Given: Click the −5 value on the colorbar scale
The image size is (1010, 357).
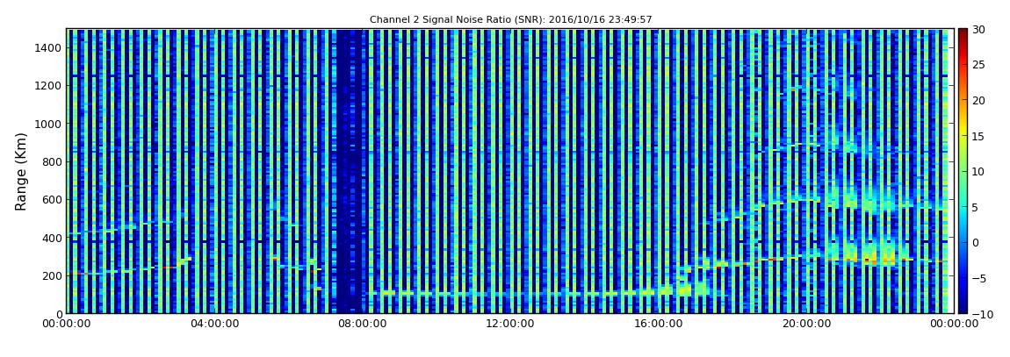Looking at the screenshot, I should (x=980, y=279).
